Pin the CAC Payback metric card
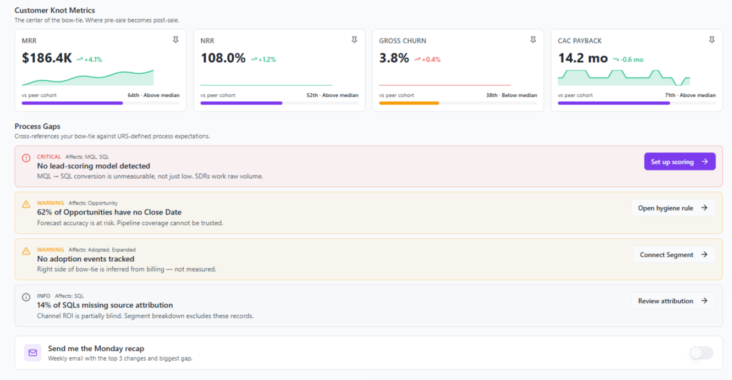Screen dimensions: 732x380 coord(712,40)
